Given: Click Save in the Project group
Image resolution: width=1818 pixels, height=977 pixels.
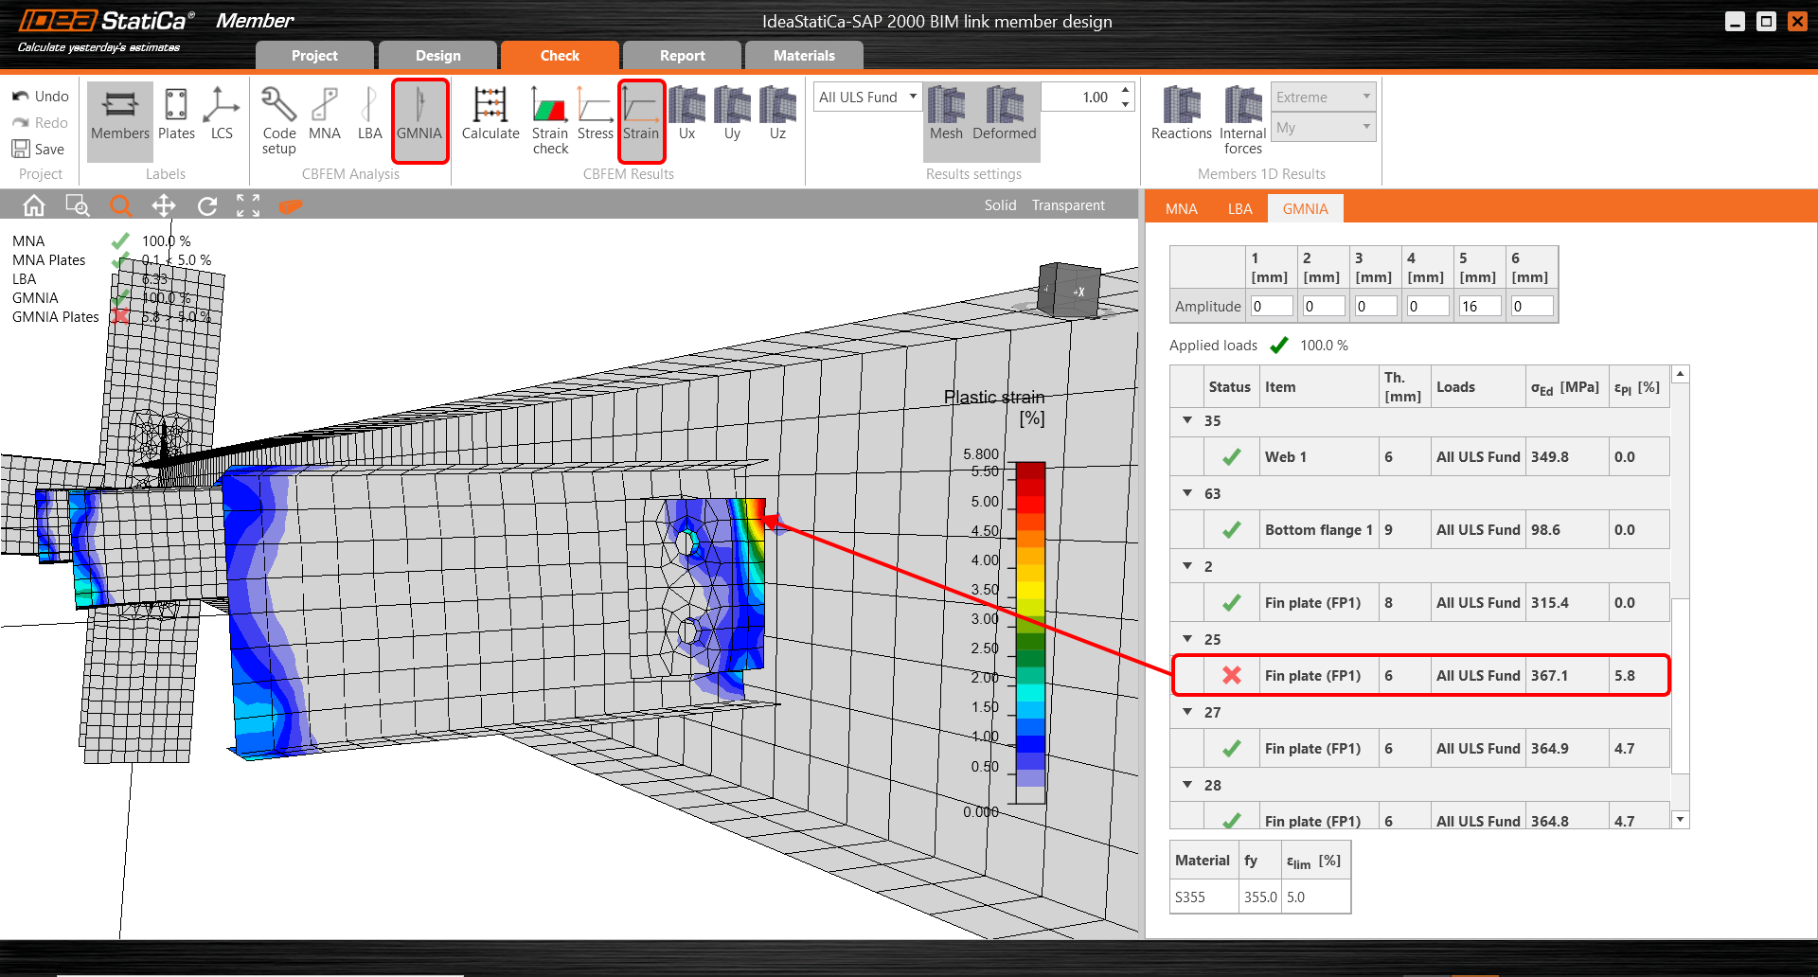Looking at the screenshot, I should [x=39, y=150].
